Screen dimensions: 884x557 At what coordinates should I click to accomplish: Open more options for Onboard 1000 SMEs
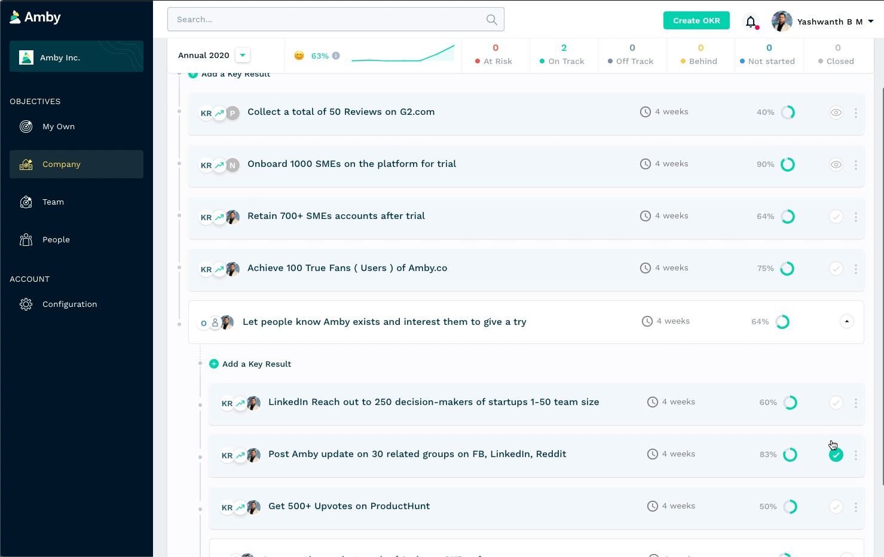[x=855, y=165]
